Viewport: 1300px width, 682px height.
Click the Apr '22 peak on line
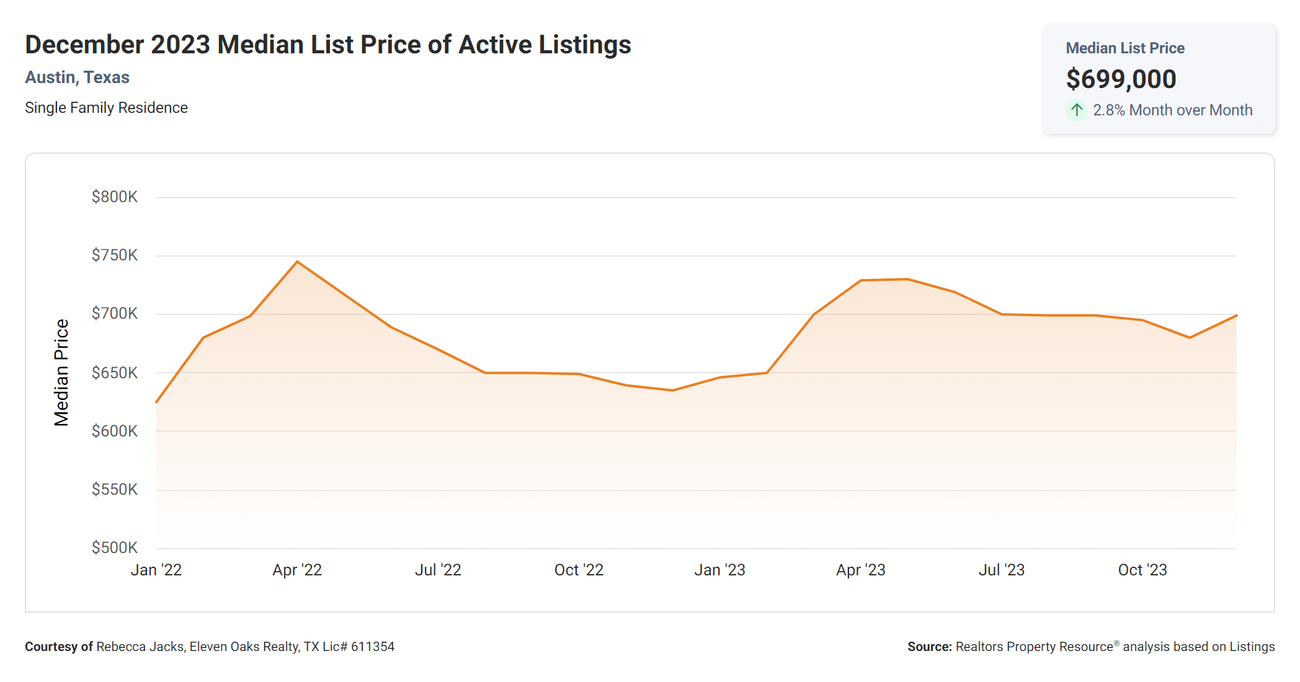coord(297,262)
